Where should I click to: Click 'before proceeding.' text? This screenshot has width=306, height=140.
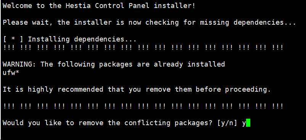coord(234,89)
